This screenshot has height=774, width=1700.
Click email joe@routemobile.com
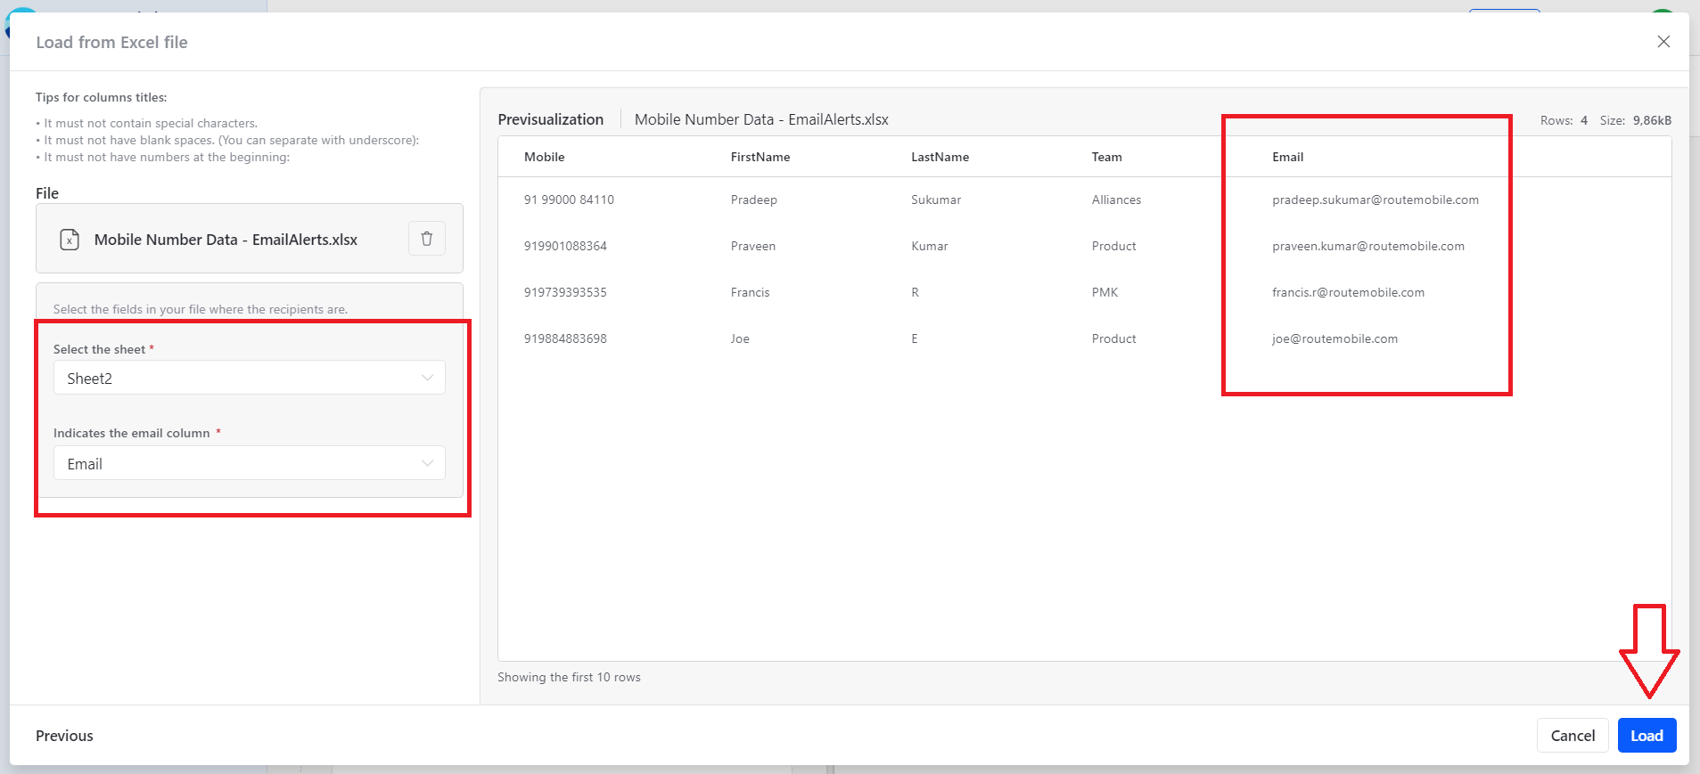[1335, 338]
